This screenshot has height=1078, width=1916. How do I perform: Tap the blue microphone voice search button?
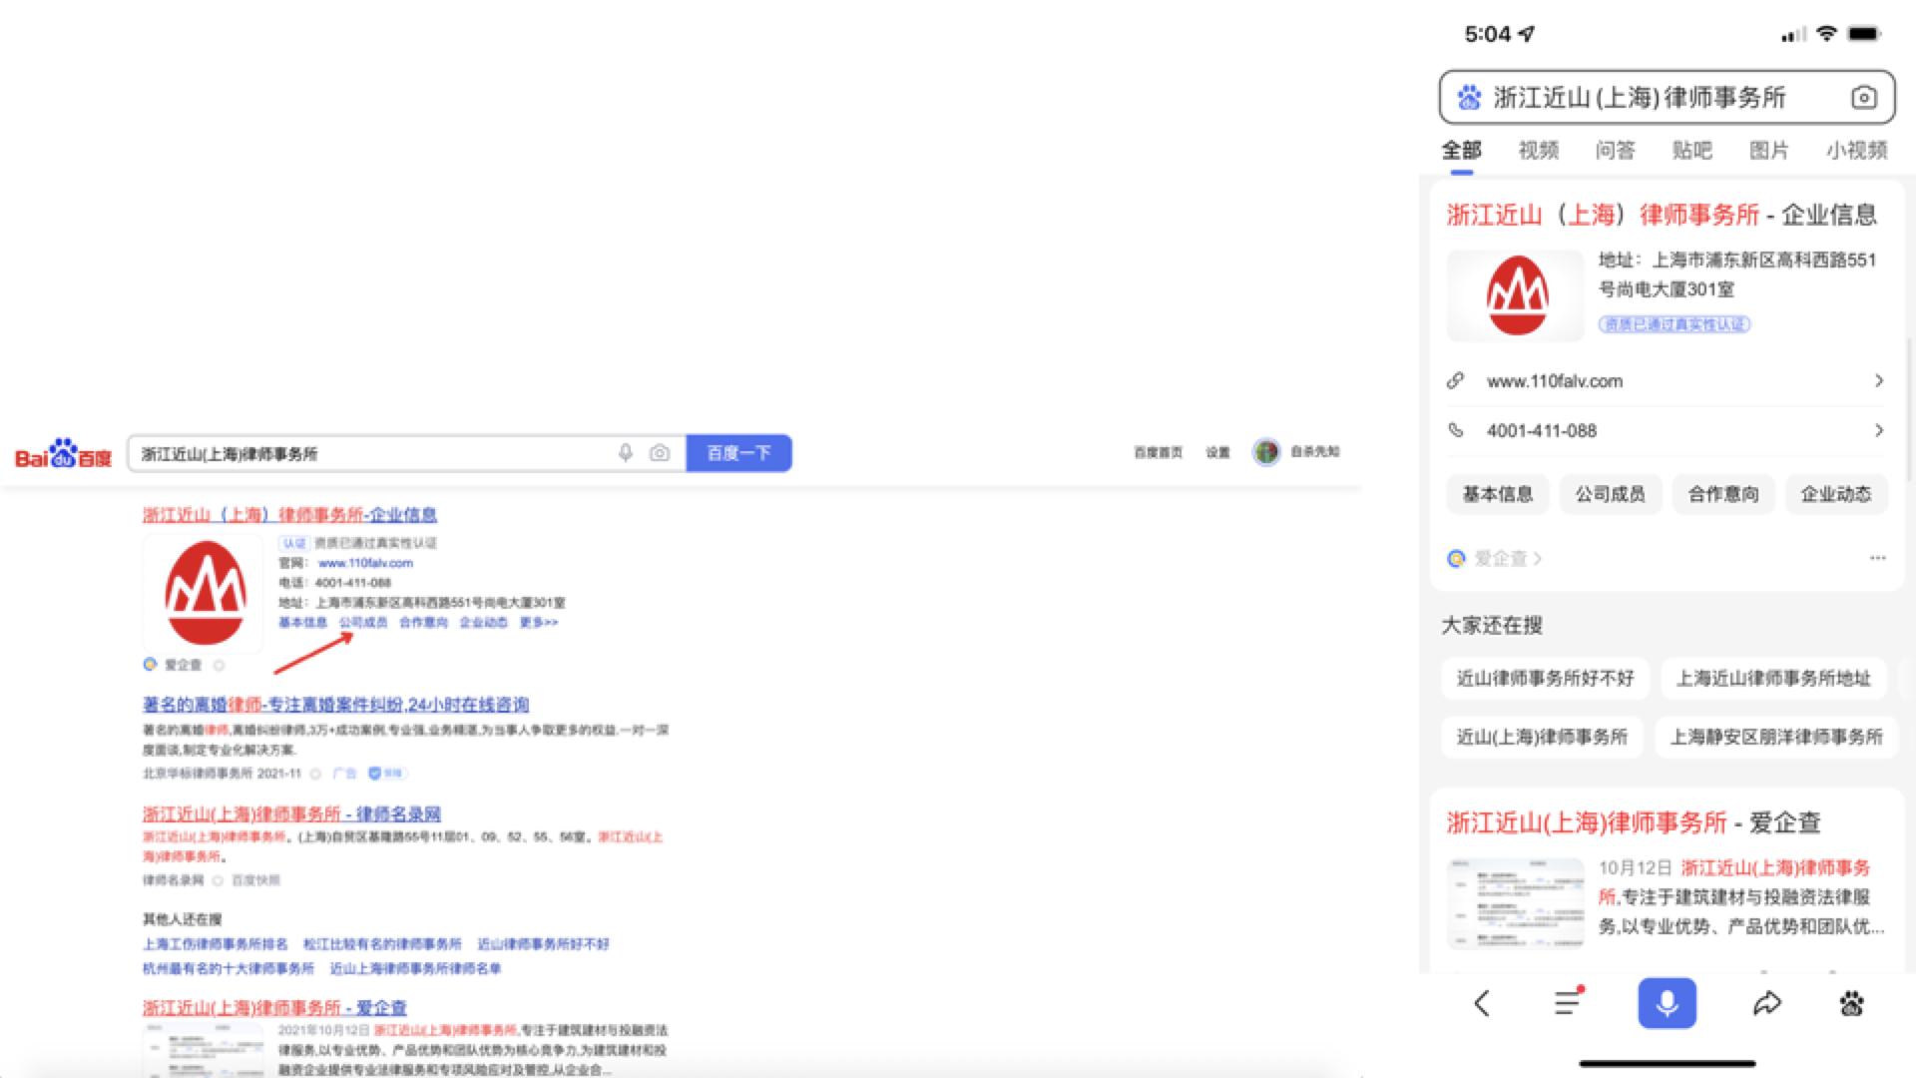(x=1667, y=1003)
